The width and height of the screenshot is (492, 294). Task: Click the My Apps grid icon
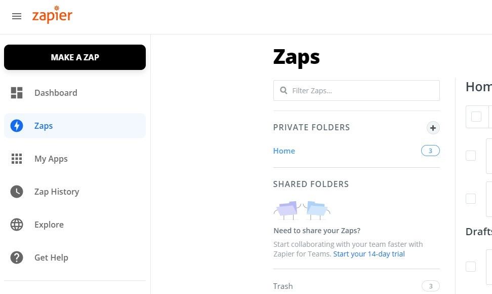click(17, 159)
